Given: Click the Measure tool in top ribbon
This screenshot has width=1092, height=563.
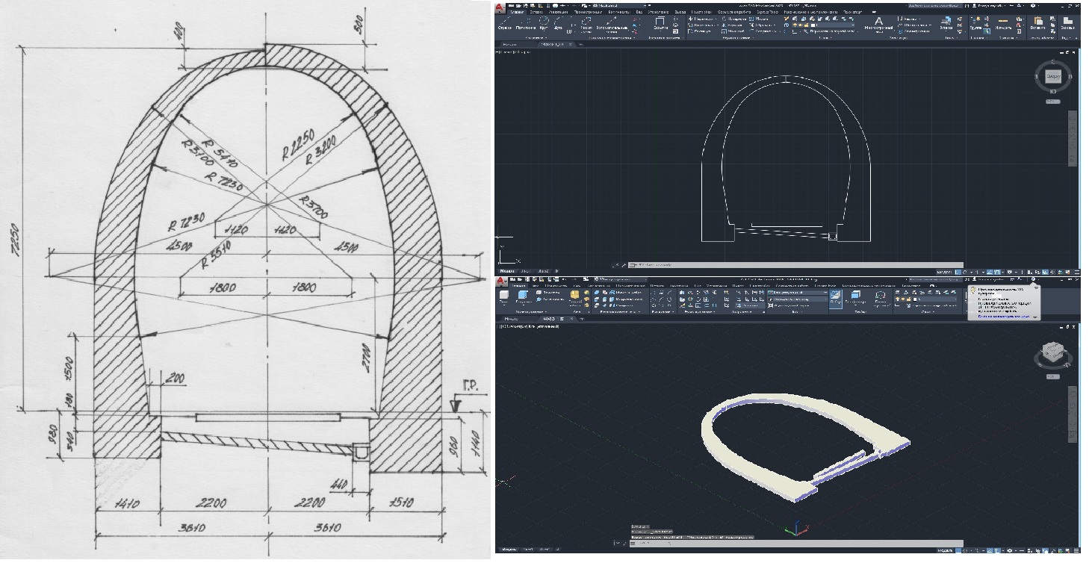Looking at the screenshot, I should 1003,23.
